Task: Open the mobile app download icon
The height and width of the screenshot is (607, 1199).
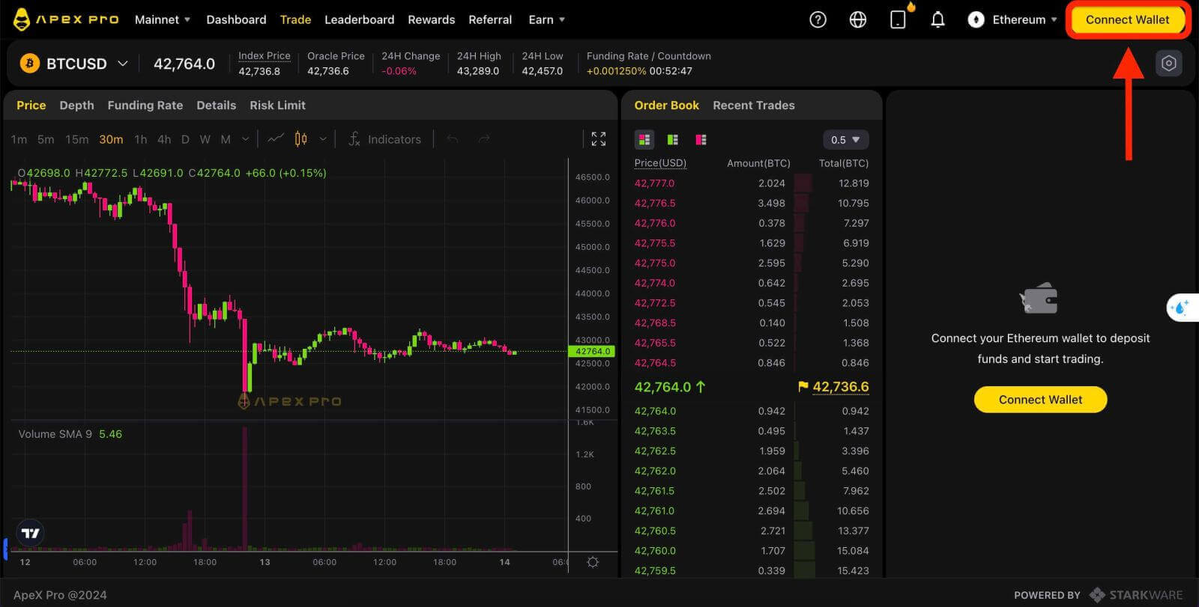Action: click(898, 20)
